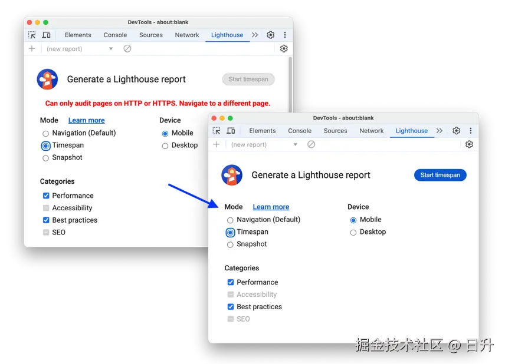Open Learn more link in back window
This screenshot has width=505, height=364.
coord(86,120)
